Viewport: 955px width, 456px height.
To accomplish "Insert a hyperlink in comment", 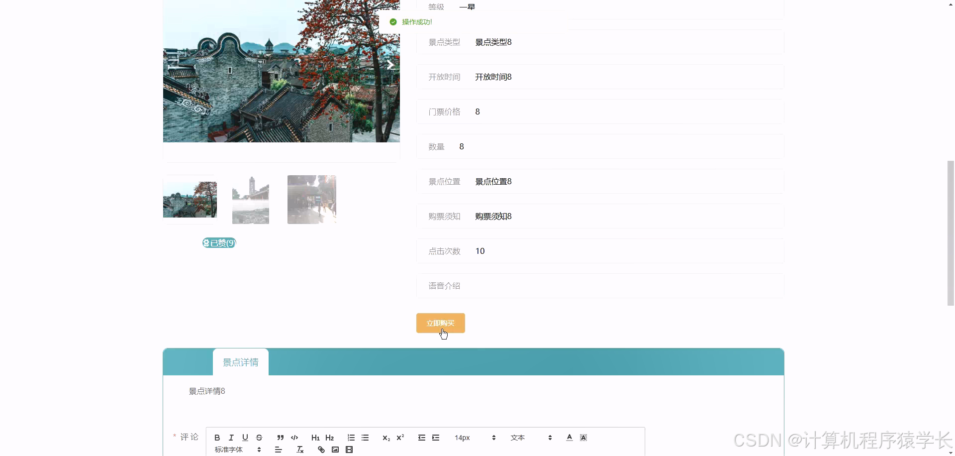I will point(321,450).
